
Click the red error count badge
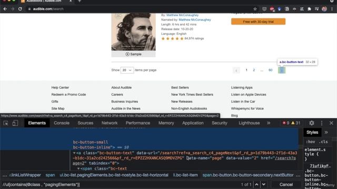point(286,123)
